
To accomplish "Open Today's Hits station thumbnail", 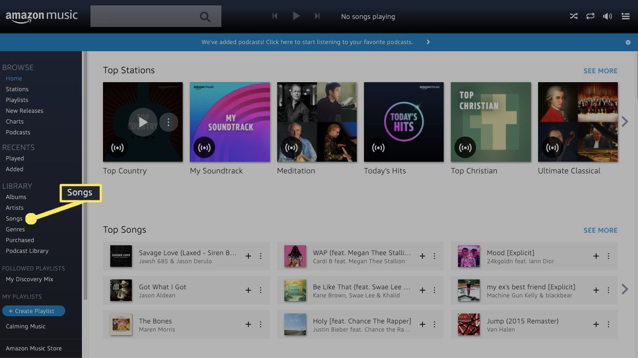I will tap(404, 122).
